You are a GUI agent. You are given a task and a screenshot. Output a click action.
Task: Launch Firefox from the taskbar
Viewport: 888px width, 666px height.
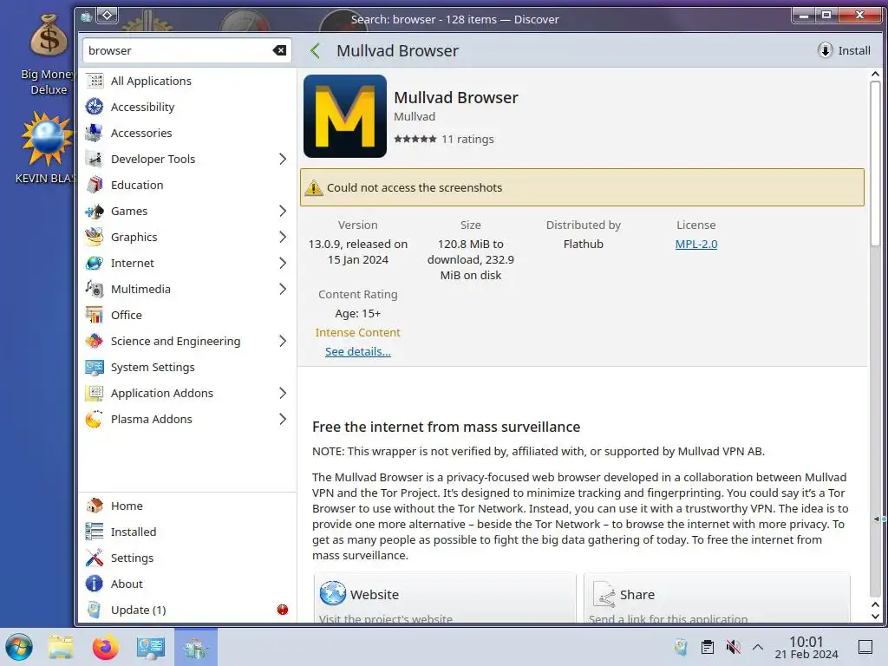click(105, 648)
